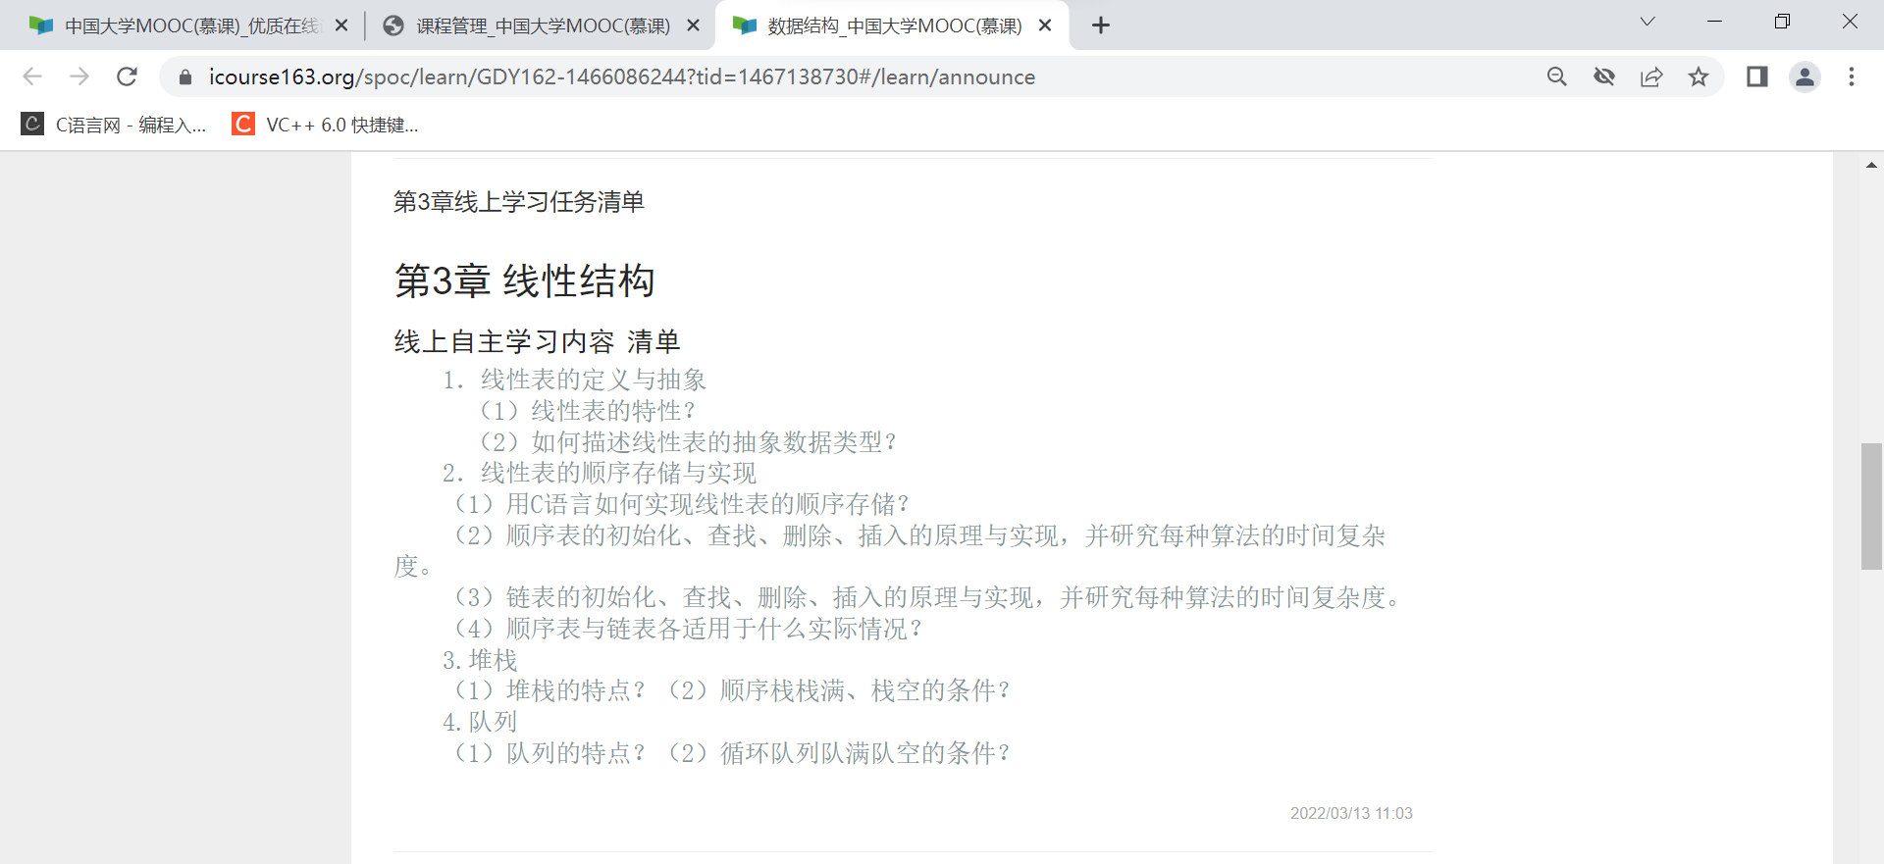Click the share page icon

[x=1651, y=76]
